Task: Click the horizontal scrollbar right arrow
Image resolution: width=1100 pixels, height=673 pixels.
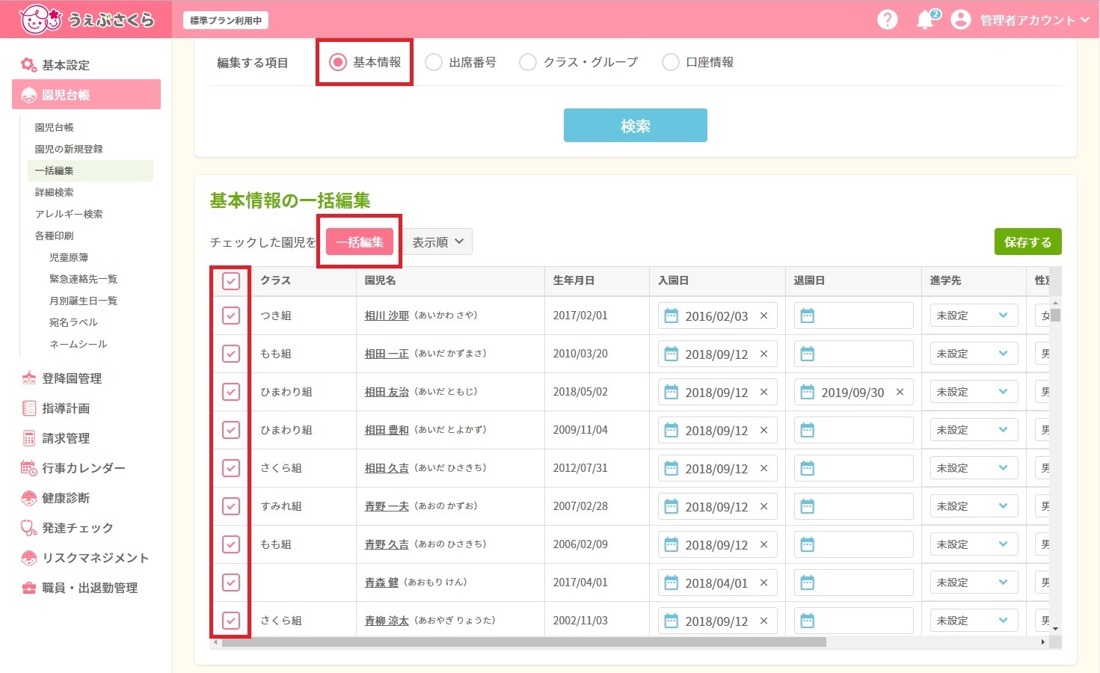Action: (x=1043, y=642)
